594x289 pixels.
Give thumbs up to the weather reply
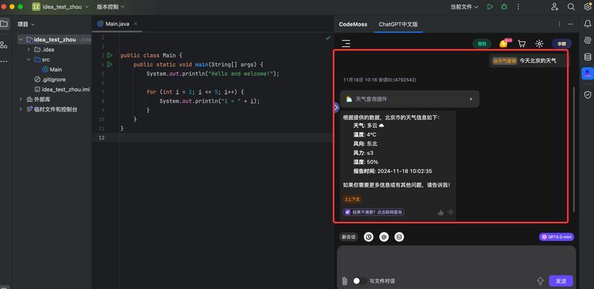440,212
